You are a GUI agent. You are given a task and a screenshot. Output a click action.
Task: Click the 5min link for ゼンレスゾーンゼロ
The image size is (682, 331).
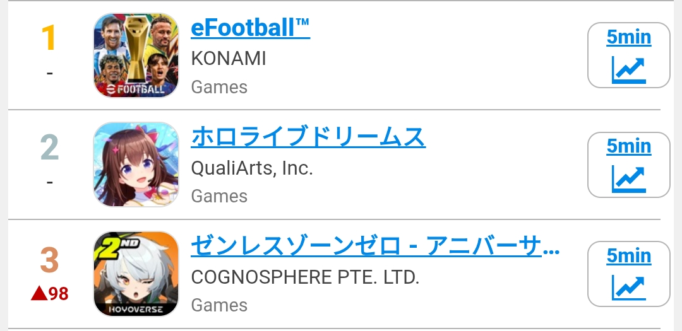(x=629, y=255)
